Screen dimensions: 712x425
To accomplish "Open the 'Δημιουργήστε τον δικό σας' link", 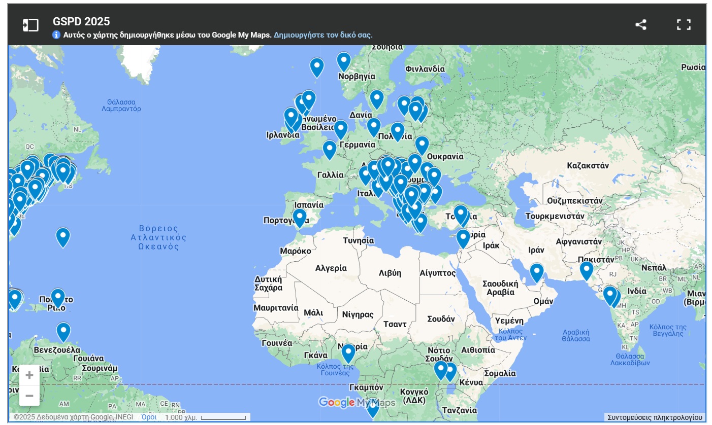I will coord(323,35).
